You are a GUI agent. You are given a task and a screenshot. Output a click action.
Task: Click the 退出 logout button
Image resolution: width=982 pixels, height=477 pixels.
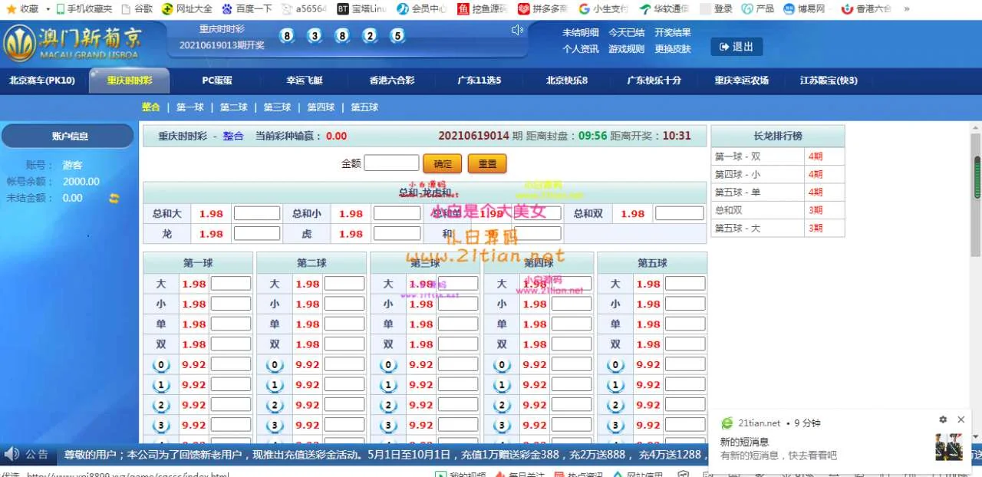[x=736, y=47]
